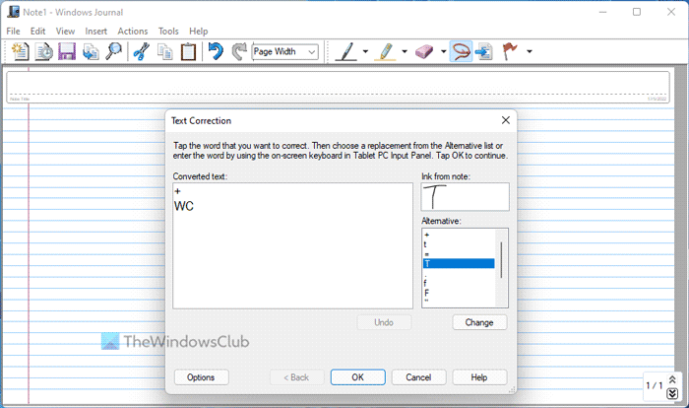This screenshot has width=689, height=408.
Task: Paste with the clipboard icon
Action: (188, 51)
